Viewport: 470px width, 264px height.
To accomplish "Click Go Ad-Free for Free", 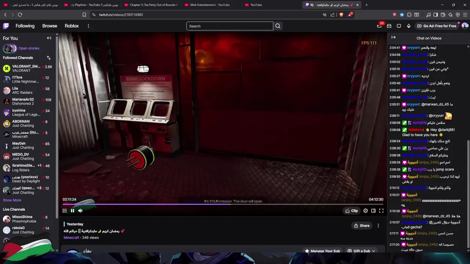I will click(437, 26).
